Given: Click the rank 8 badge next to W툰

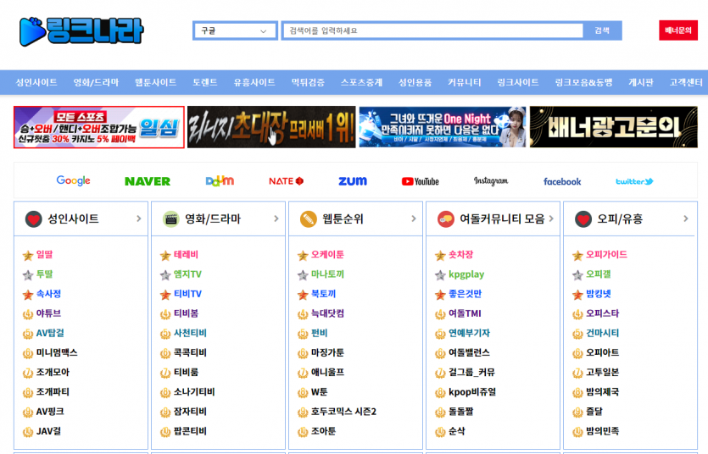Looking at the screenshot, I should (x=303, y=393).
